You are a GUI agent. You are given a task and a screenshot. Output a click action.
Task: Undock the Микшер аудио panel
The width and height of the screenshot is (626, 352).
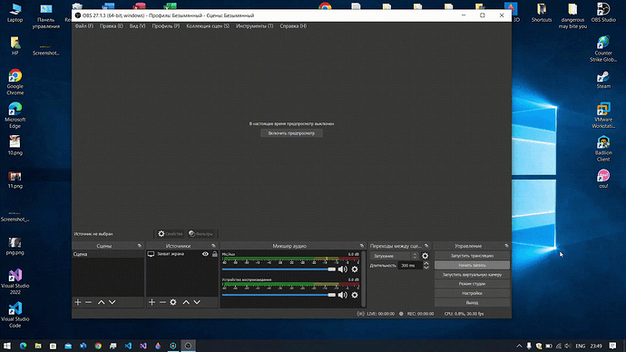point(362,246)
